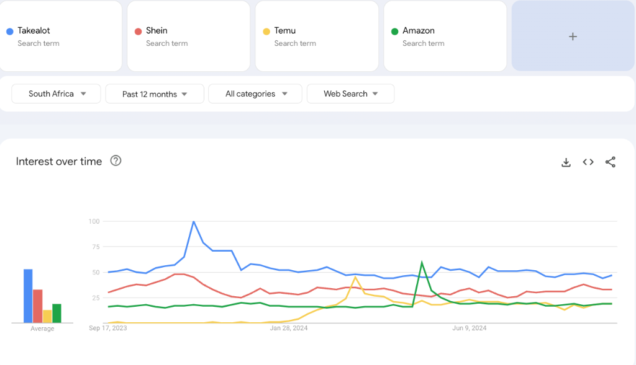Open the South Africa region dropdown
Image resolution: width=636 pixels, height=365 pixels.
(57, 94)
